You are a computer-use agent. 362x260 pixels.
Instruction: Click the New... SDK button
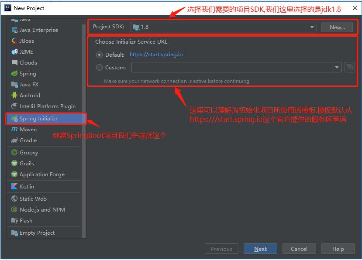point(337,27)
